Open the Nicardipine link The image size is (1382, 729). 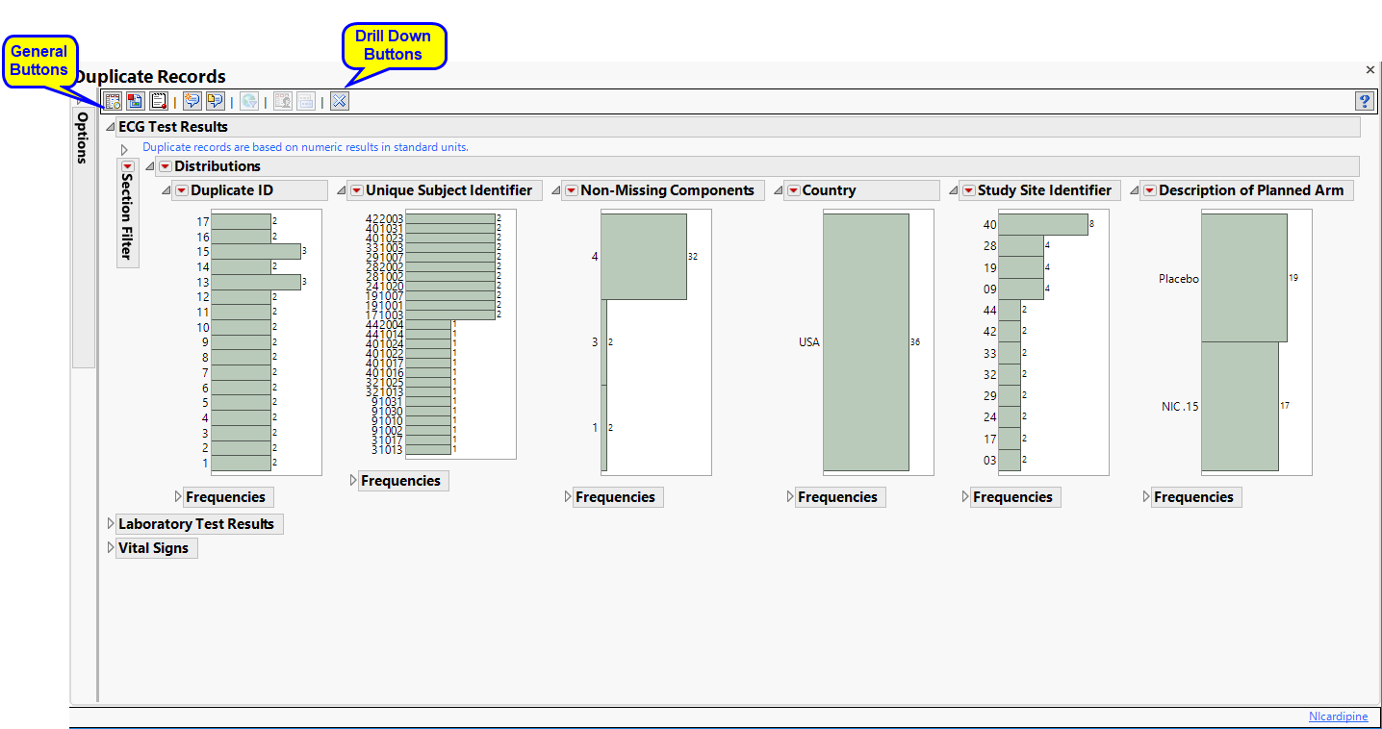[x=1338, y=717]
